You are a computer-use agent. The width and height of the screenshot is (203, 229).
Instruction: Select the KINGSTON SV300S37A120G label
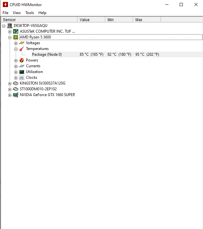point(43,83)
